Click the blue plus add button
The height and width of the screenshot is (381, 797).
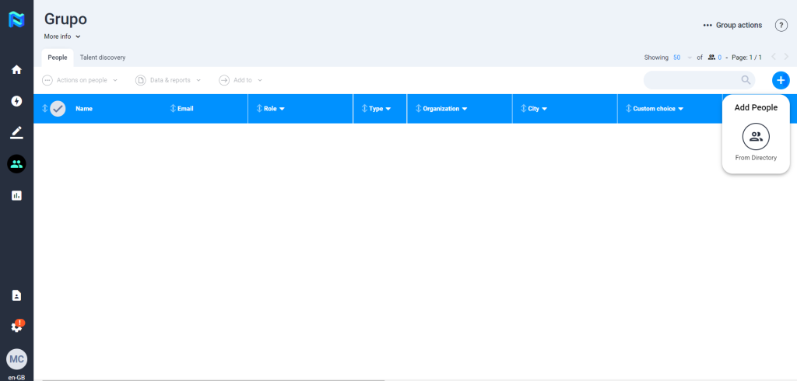[x=781, y=80]
